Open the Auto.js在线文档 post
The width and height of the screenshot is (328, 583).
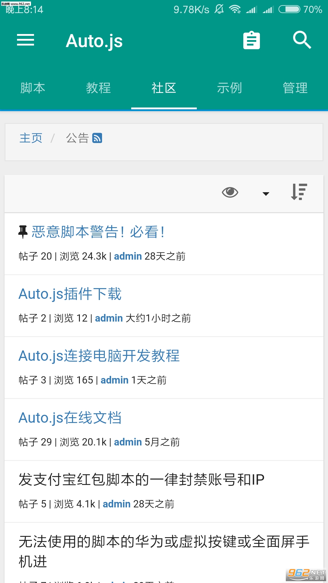[x=70, y=418]
